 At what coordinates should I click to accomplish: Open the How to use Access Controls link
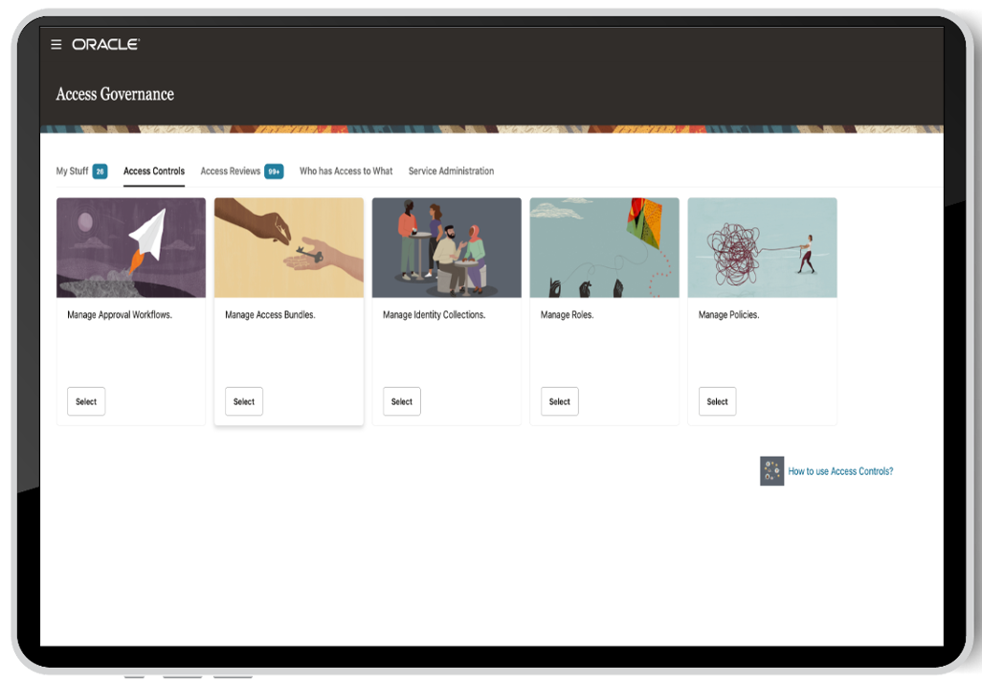(x=840, y=470)
